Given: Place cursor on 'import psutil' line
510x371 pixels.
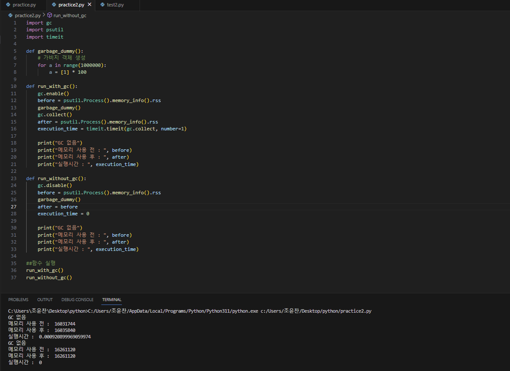Looking at the screenshot, I should pos(45,30).
